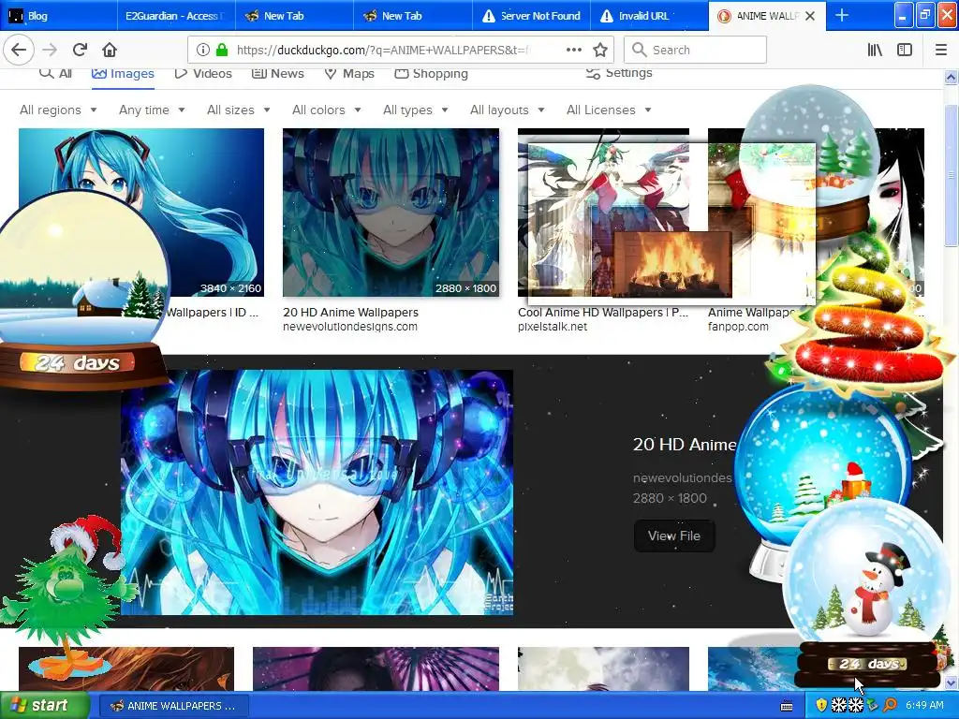Open the All search results
Image resolution: width=959 pixels, height=719 pixels.
click(55, 73)
